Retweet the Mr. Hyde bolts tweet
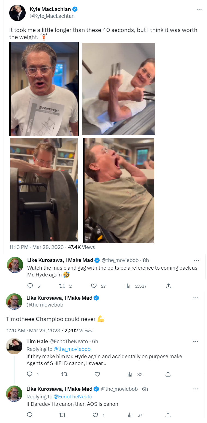This screenshot has width=207, height=423. click(x=62, y=286)
